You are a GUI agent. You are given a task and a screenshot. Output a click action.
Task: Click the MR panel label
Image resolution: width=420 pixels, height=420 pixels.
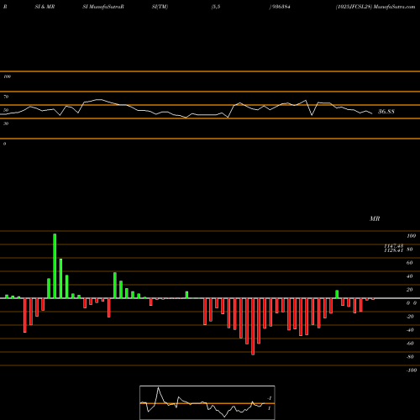click(375, 218)
